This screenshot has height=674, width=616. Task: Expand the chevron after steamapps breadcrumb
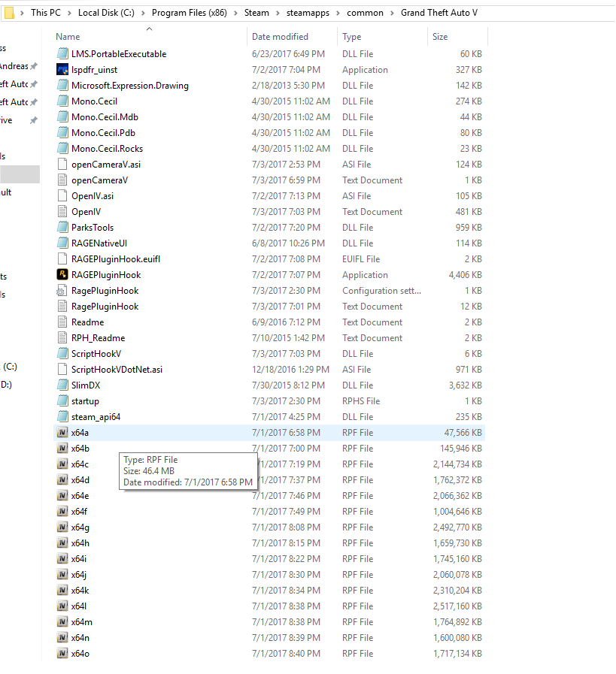click(x=338, y=14)
